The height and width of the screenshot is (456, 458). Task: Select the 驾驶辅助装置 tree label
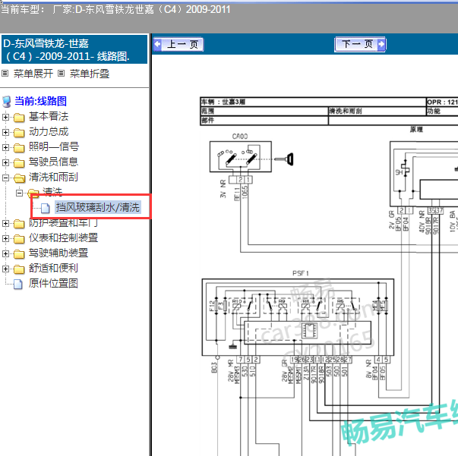58,253
